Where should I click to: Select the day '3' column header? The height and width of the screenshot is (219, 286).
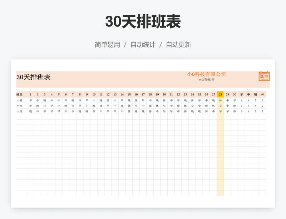(x=45, y=94)
